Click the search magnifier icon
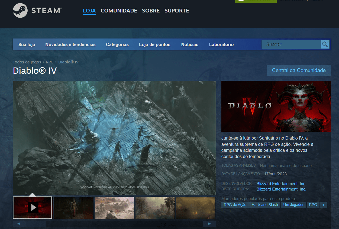Image resolution: width=339 pixels, height=229 pixels. pos(325,44)
